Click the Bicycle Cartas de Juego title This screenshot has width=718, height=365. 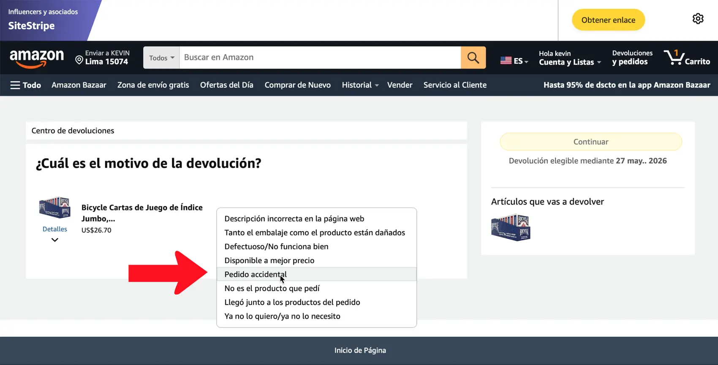point(142,213)
